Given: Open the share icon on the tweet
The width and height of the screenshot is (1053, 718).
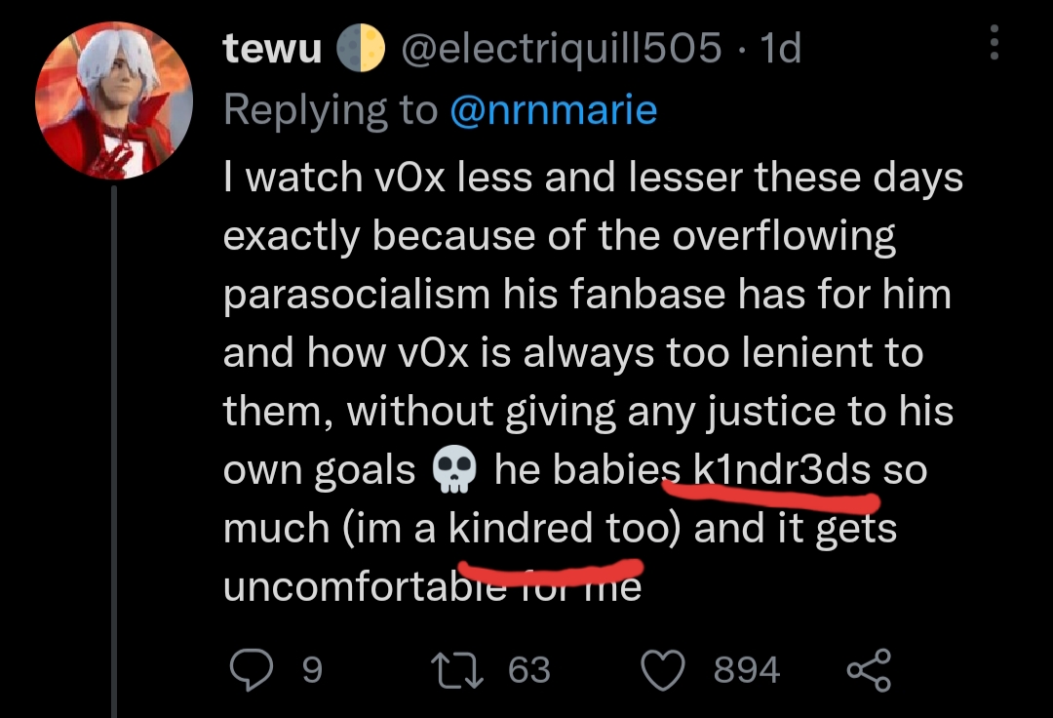Looking at the screenshot, I should [x=869, y=669].
